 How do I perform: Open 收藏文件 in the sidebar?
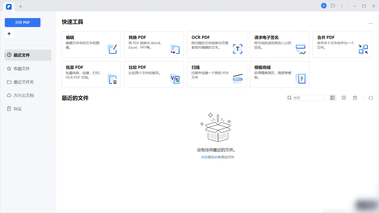coord(28,68)
